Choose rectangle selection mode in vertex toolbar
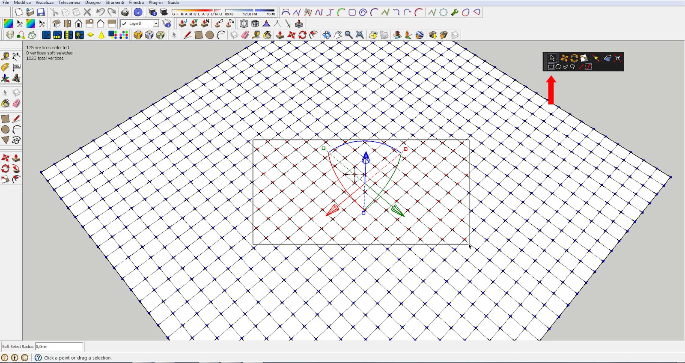 [x=551, y=67]
